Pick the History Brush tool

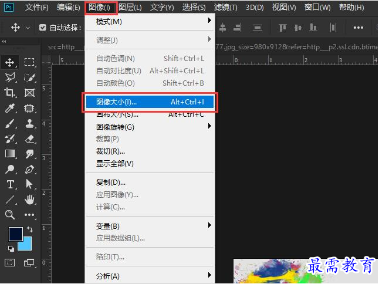(x=10, y=138)
